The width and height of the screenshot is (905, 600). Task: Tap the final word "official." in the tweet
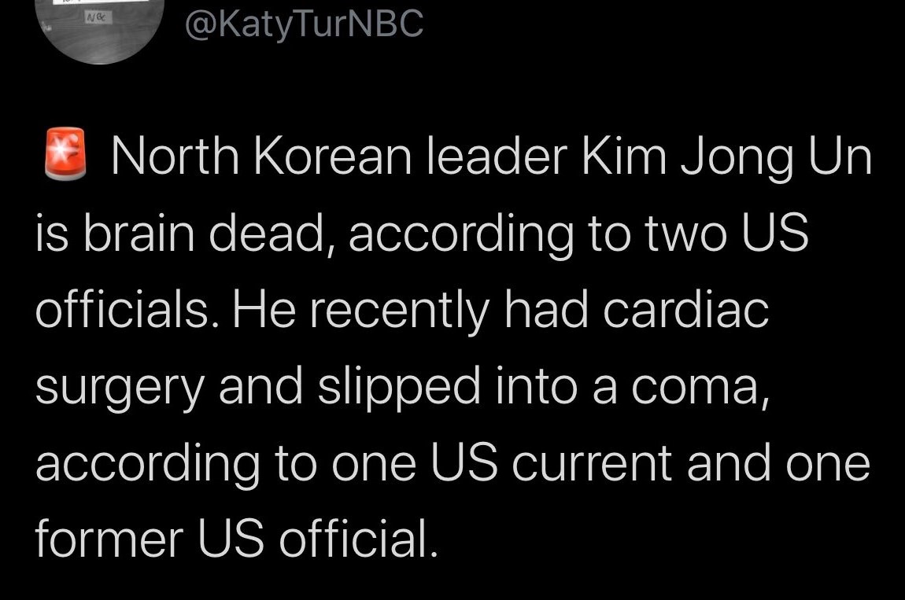click(x=358, y=537)
